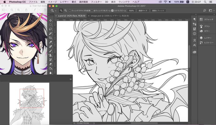The image size is (216, 125).
Task: Open the Info panel icon
Action: point(194,34)
